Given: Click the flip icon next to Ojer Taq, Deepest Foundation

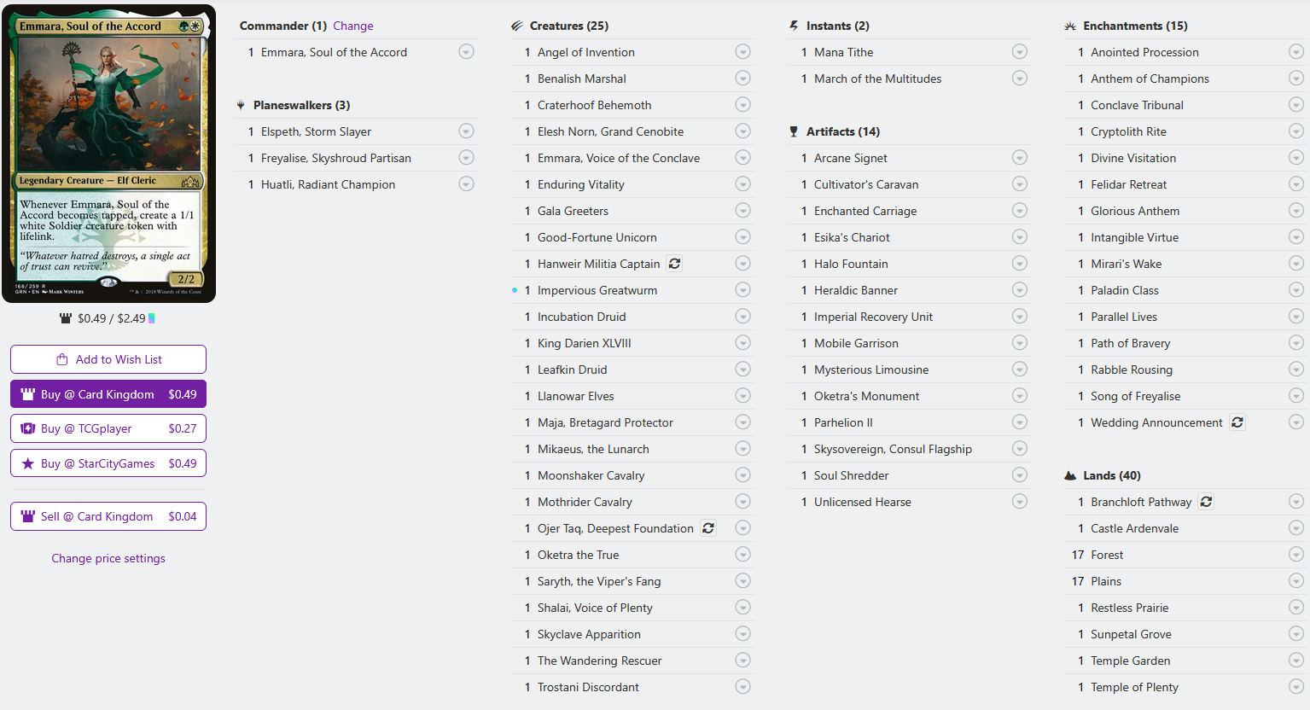Looking at the screenshot, I should [x=708, y=528].
